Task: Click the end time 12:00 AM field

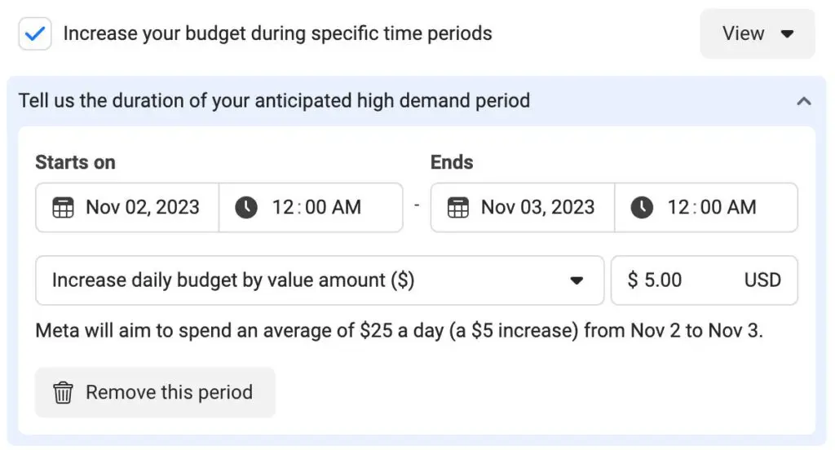Action: [x=711, y=208]
